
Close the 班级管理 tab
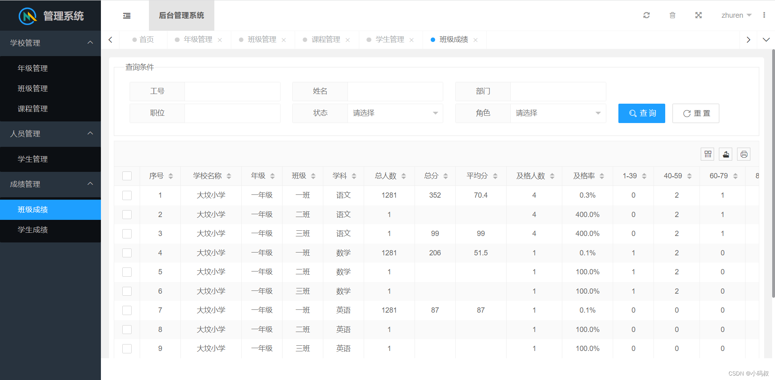pos(284,40)
